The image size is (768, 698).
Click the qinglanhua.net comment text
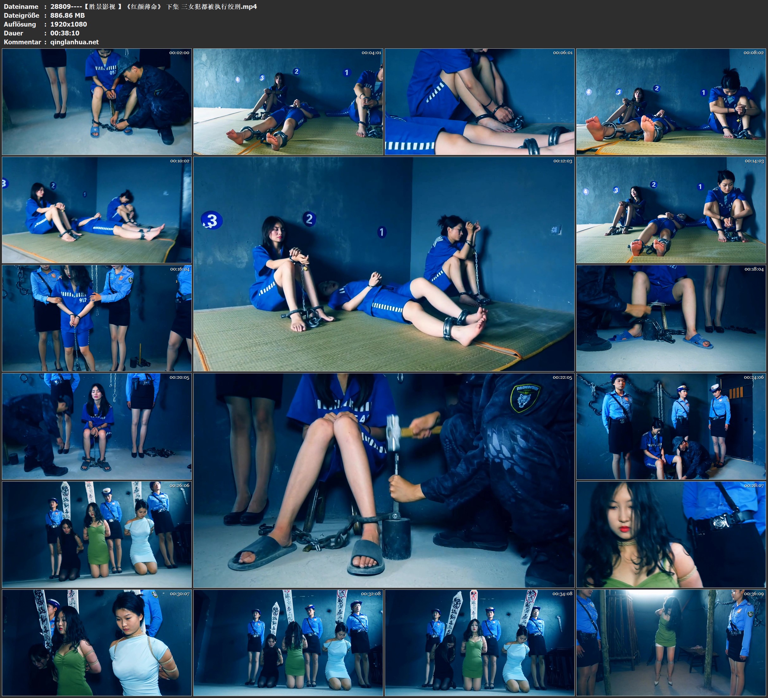(x=74, y=42)
